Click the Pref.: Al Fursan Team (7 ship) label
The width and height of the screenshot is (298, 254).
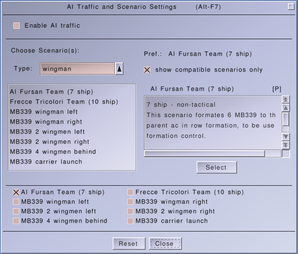(198, 54)
